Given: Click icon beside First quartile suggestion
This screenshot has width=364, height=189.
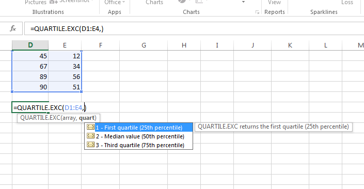Looking at the screenshot, I should pos(90,127).
